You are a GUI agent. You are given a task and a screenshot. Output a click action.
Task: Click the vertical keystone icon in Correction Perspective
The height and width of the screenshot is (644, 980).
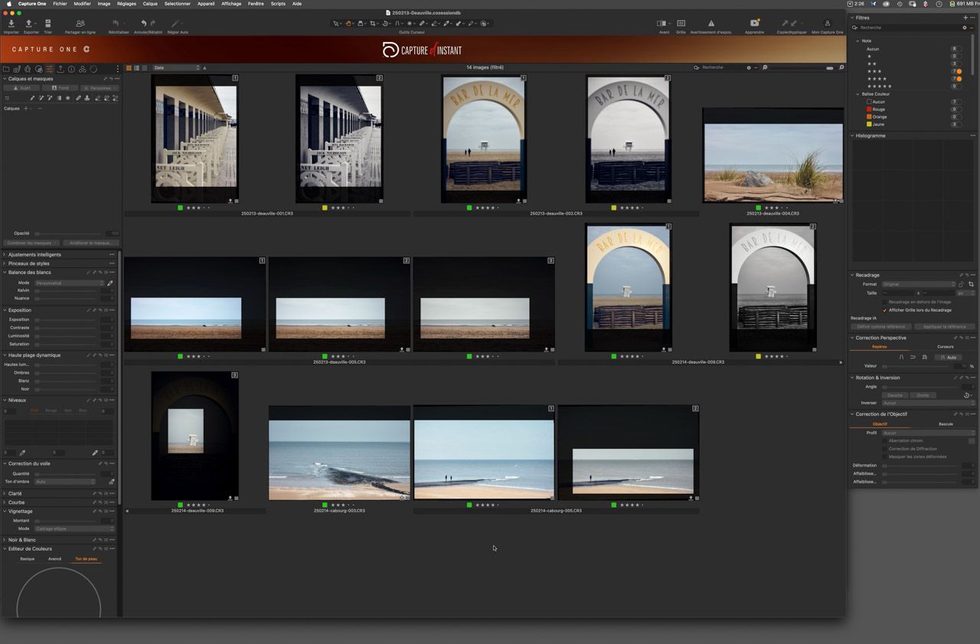pyautogui.click(x=901, y=357)
